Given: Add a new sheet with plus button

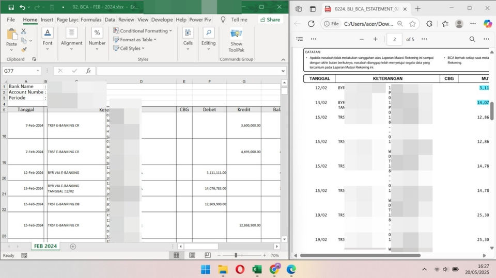Looking at the screenshot, I should pyautogui.click(x=73, y=247).
